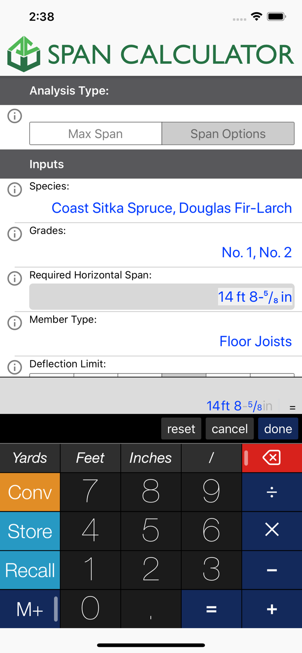Tap the span value input field
Image resolution: width=302 pixels, height=653 pixels.
pyautogui.click(x=162, y=296)
